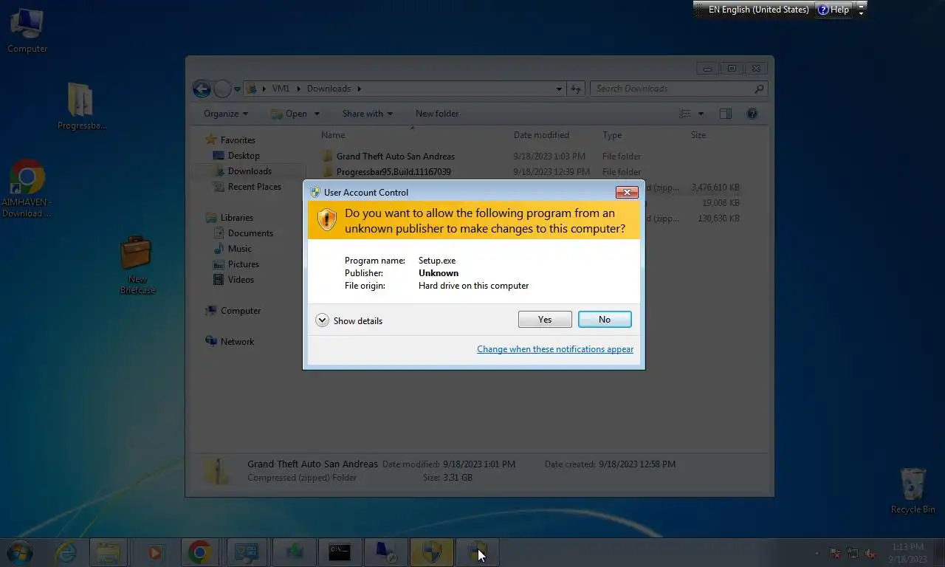Viewport: 945px width, 567px height.
Task: Open the Command Prompt taskbar item
Action: click(x=340, y=552)
